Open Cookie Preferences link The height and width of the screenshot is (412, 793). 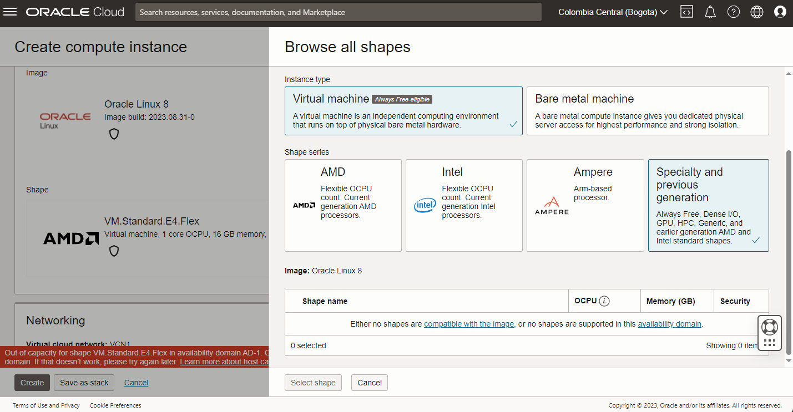(x=115, y=405)
